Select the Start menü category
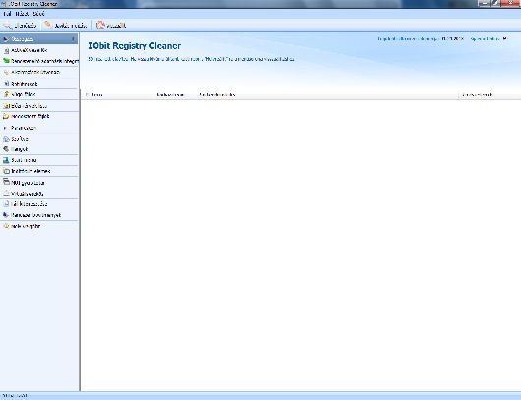This screenshot has height=400, width=521. click(x=39, y=160)
